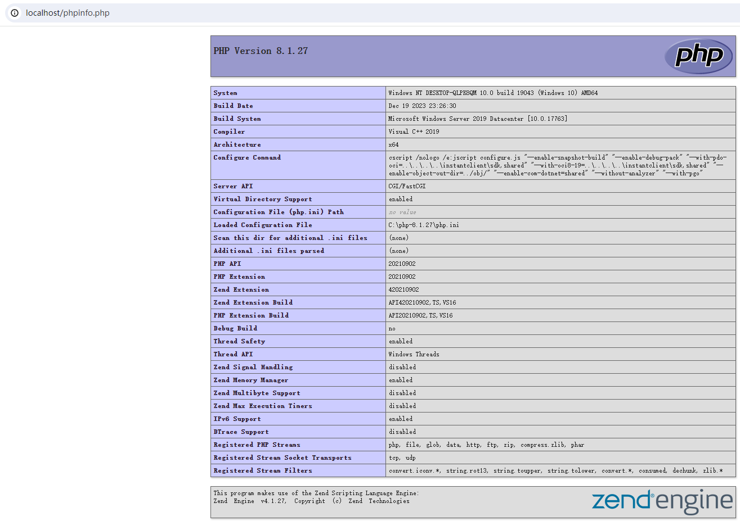This screenshot has width=740, height=521.
Task: Select the 'PHP Extension' row label
Action: (x=239, y=277)
